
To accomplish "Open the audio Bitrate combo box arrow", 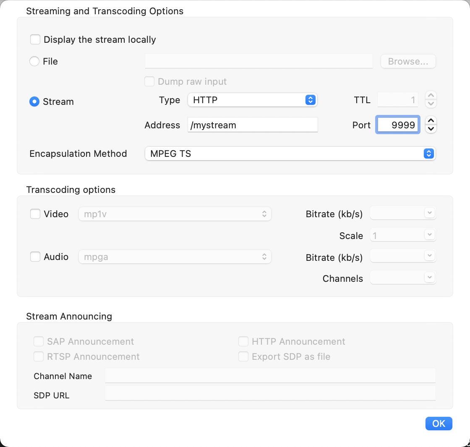I will pos(429,255).
